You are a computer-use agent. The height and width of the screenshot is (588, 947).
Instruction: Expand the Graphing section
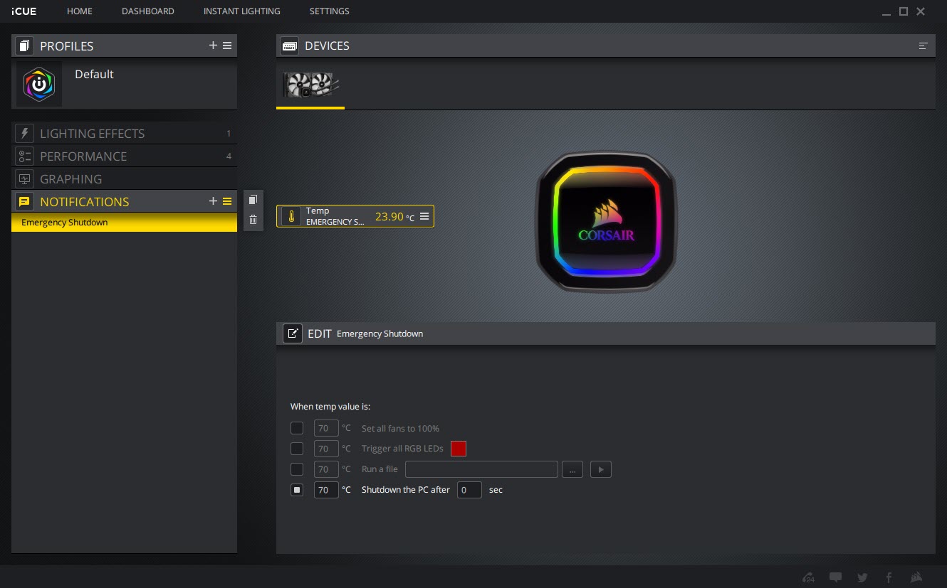coord(124,179)
